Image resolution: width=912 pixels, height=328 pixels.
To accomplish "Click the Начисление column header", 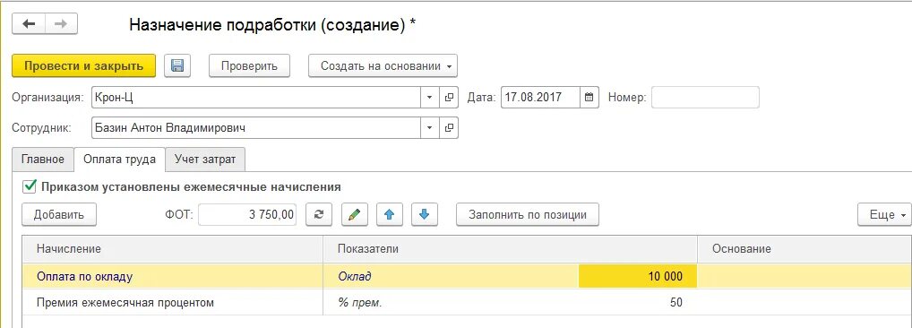I will [172, 249].
